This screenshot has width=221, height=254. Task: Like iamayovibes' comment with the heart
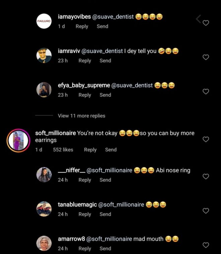tap(206, 23)
